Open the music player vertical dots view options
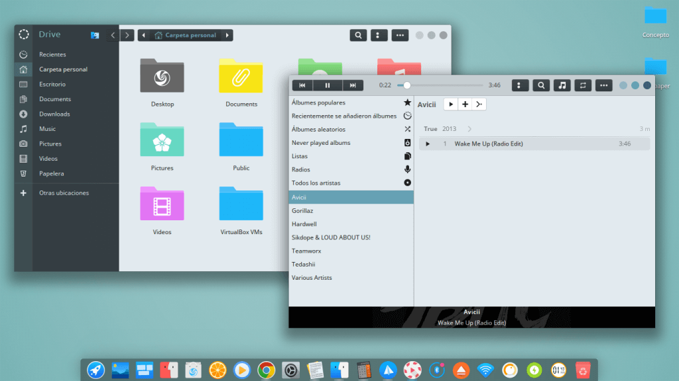 click(x=520, y=85)
